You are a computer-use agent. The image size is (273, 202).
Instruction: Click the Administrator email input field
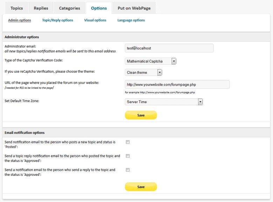(169, 48)
